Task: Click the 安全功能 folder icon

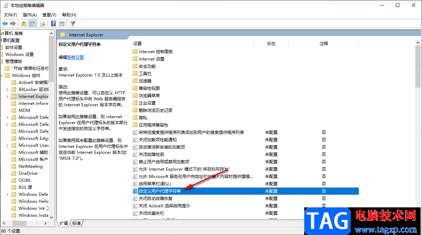Action: [135, 66]
